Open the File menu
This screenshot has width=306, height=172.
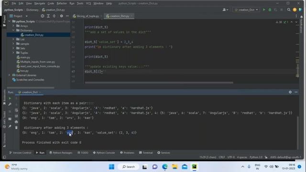[x=14, y=3]
